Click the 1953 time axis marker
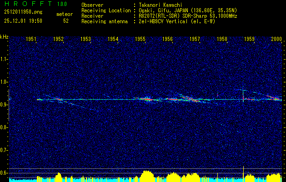Screen dimensions: 286x182 pos(86,39)
